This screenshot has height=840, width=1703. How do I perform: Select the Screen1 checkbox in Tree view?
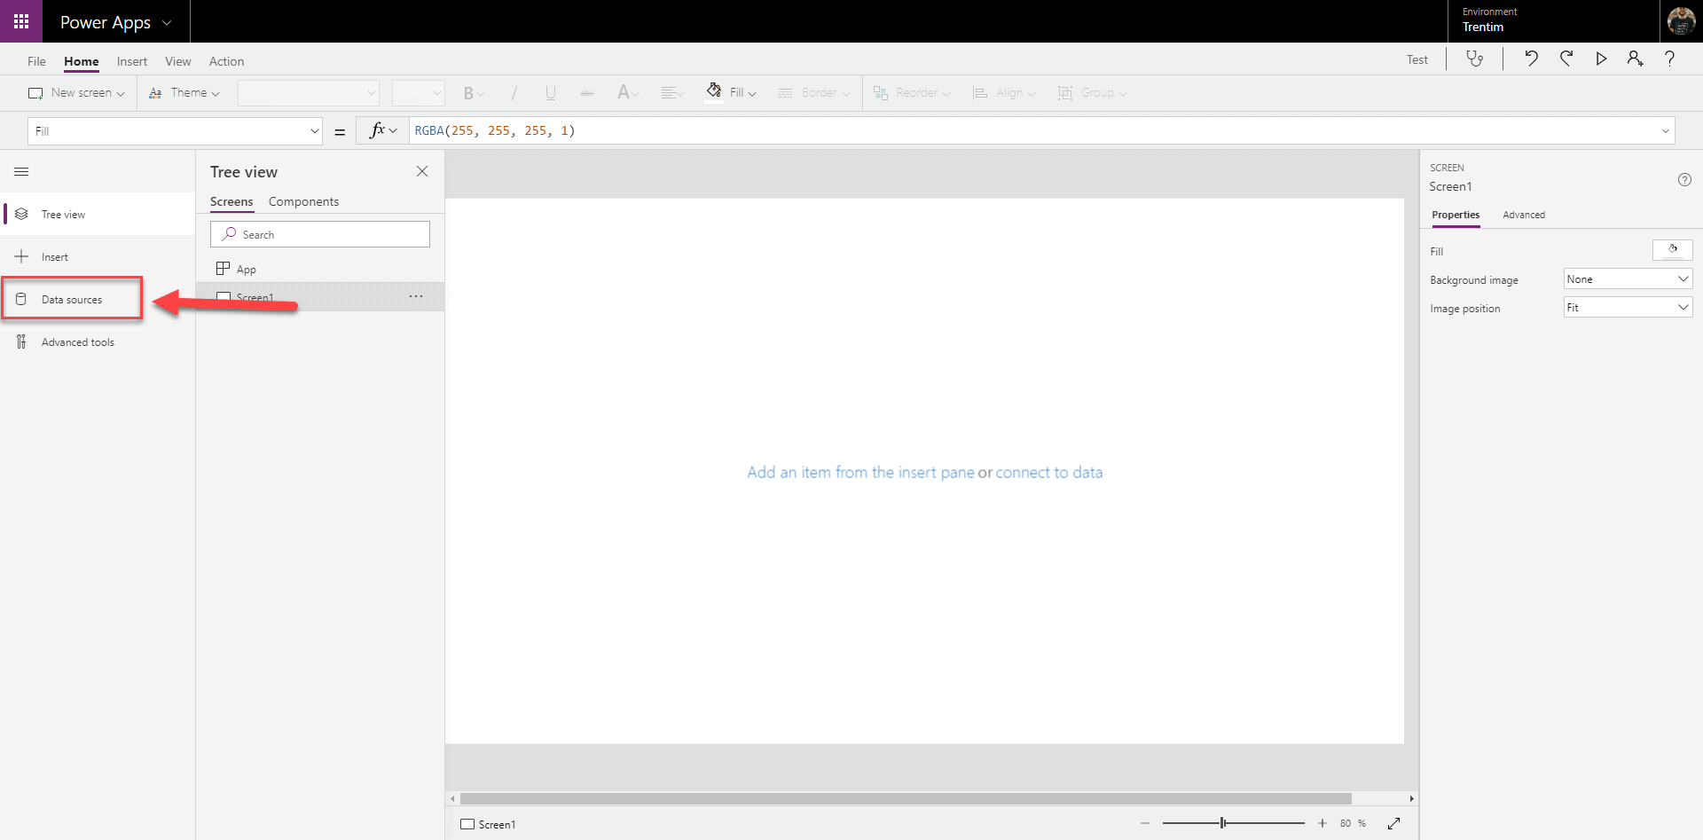tap(224, 297)
